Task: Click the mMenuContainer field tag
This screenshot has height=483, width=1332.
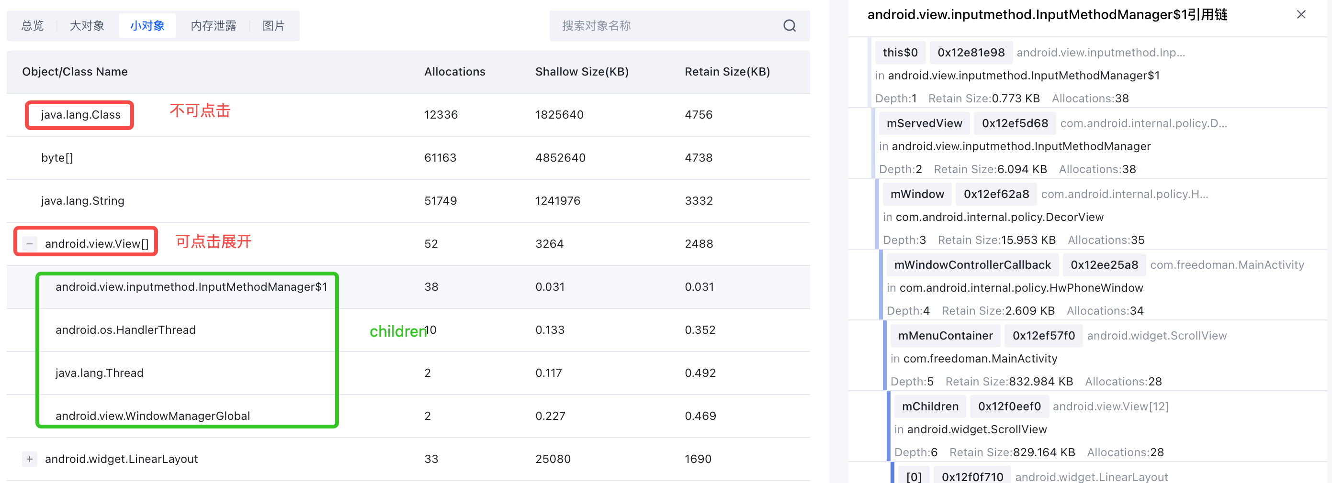Action: tap(945, 336)
